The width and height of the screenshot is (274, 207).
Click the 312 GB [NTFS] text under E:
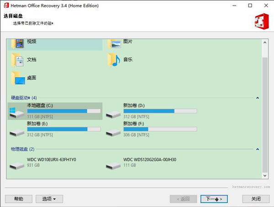click(x=40, y=135)
